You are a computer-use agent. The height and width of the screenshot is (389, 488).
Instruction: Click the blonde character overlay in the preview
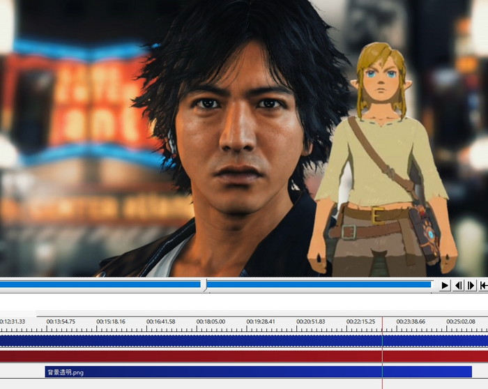coord(383,160)
